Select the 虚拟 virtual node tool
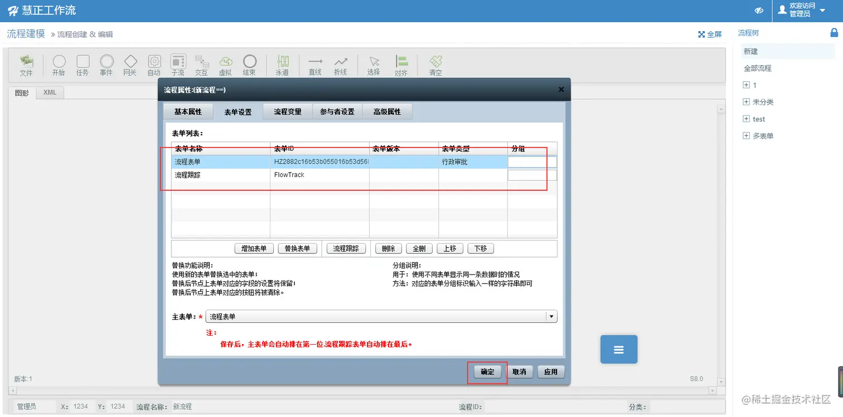 pyautogui.click(x=225, y=65)
